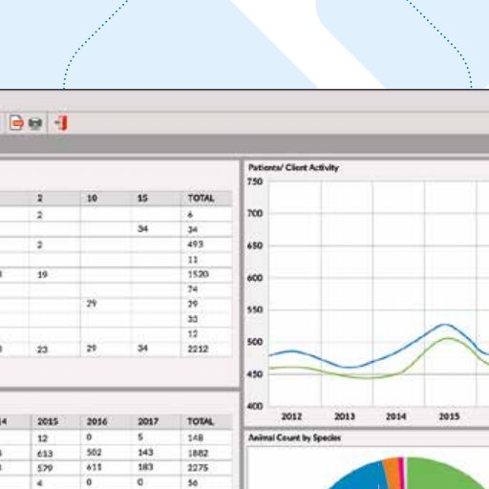Click the 2016 column header

point(97,422)
